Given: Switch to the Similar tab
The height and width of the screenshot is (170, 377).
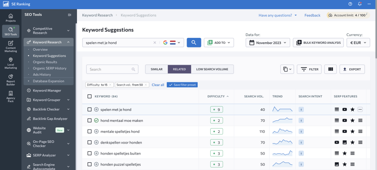Looking at the screenshot, I should pyautogui.click(x=156, y=69).
